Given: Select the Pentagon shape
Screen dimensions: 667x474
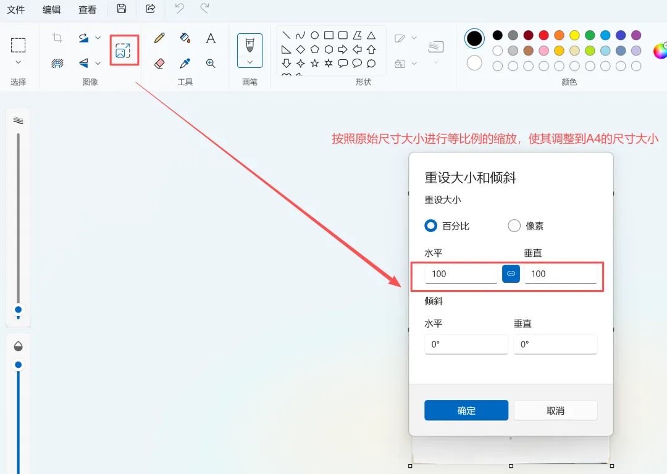Looking at the screenshot, I should click(x=315, y=49).
